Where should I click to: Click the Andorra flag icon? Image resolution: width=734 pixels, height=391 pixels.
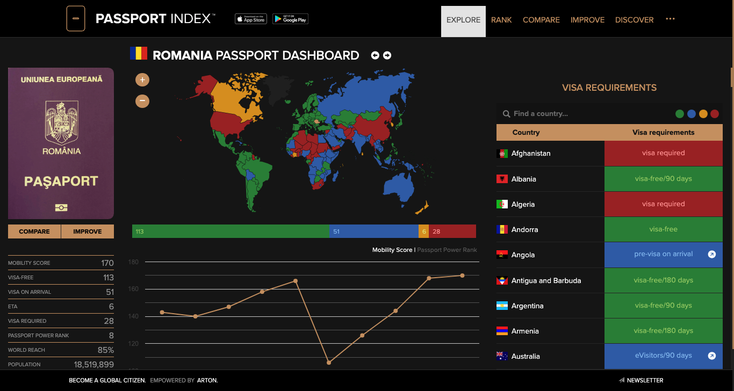pyautogui.click(x=502, y=229)
